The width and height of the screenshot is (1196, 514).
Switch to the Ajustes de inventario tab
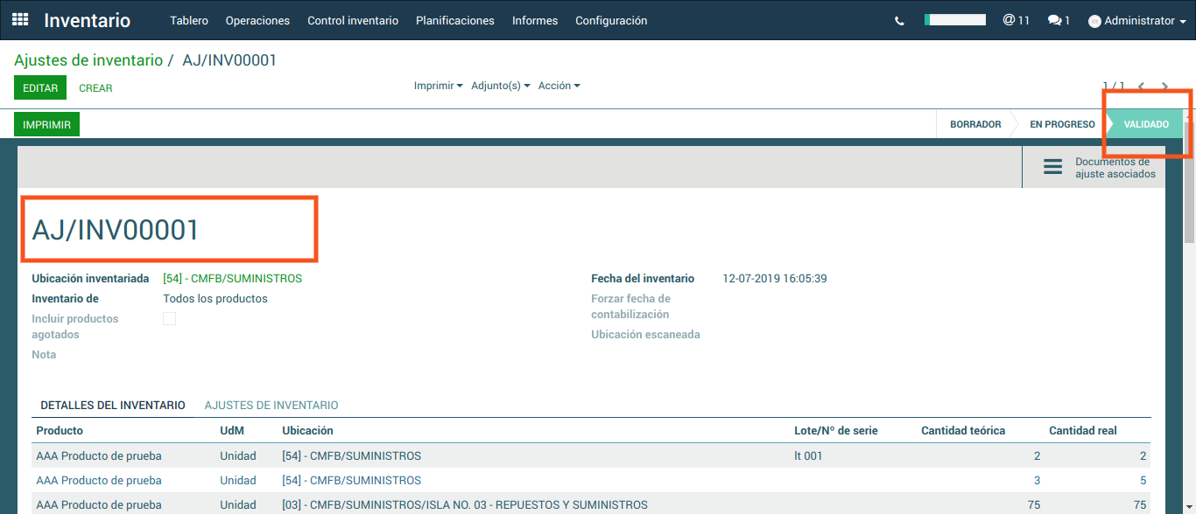pyautogui.click(x=271, y=406)
